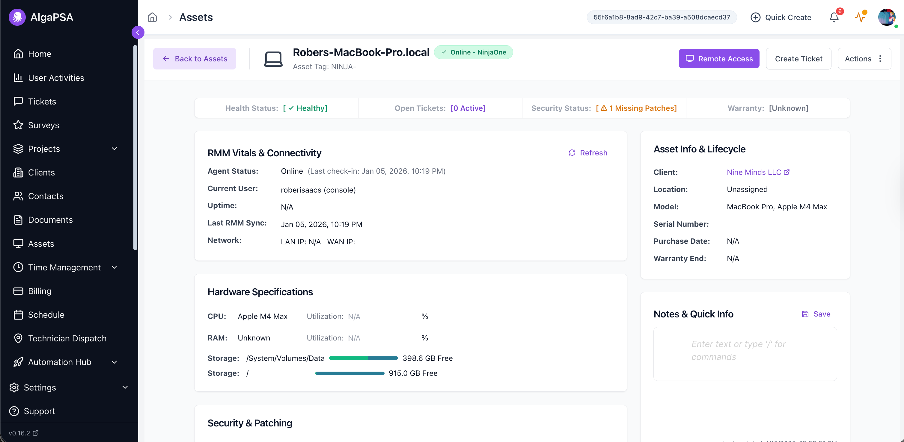
Task: Expand the Automation Hub submenu
Action: pos(114,362)
